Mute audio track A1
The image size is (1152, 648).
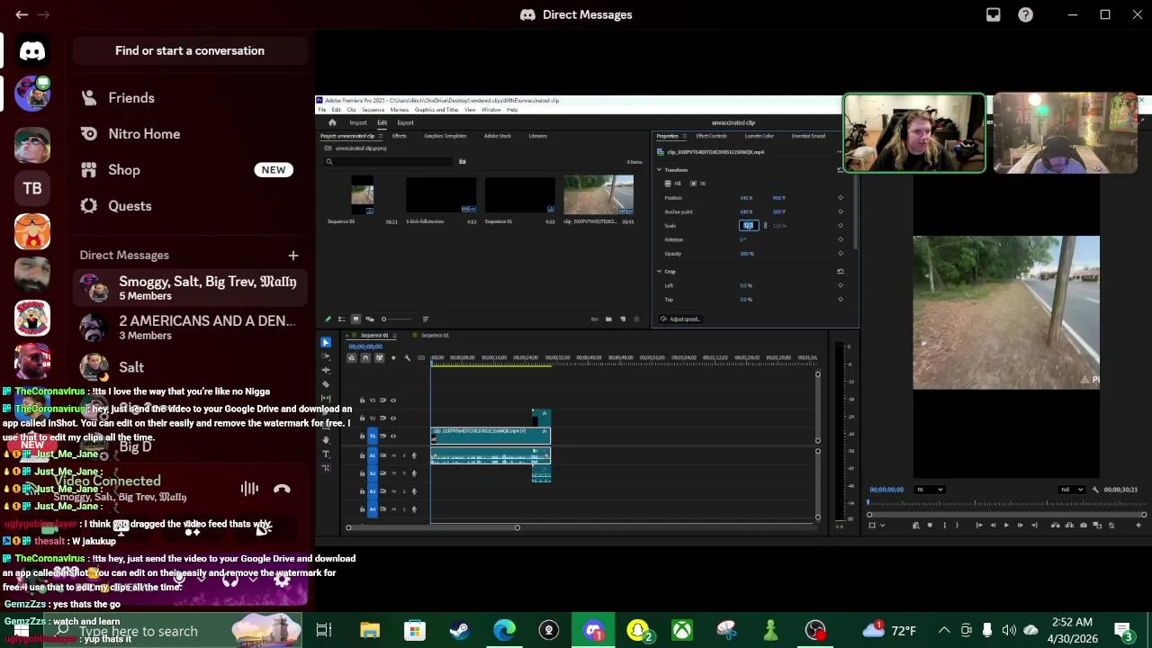[x=393, y=455]
